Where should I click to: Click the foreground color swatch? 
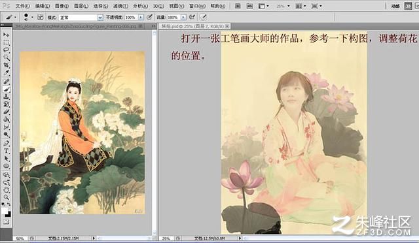coord(5,211)
